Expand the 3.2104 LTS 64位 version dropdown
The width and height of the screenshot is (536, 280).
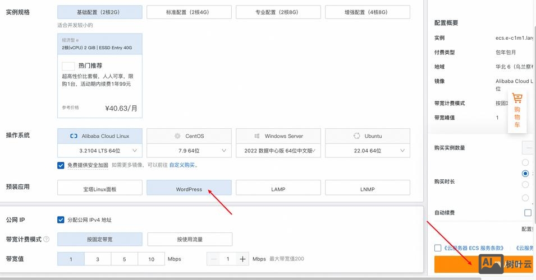pos(100,151)
